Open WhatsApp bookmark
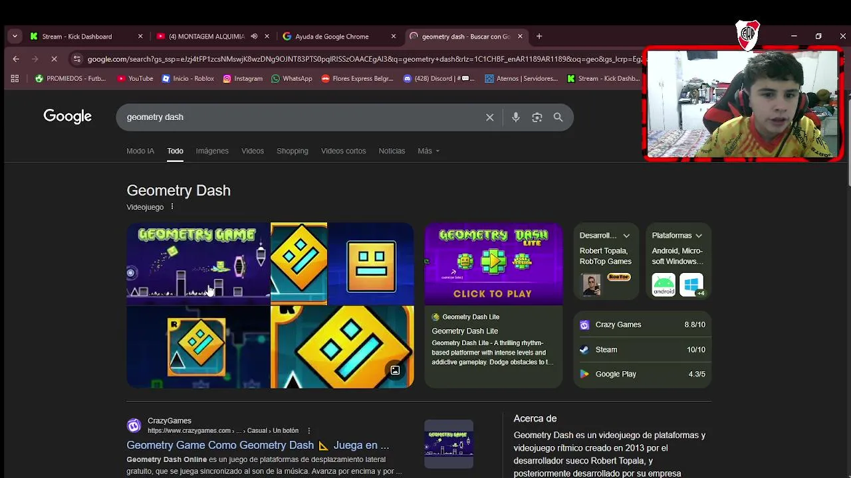 click(292, 78)
